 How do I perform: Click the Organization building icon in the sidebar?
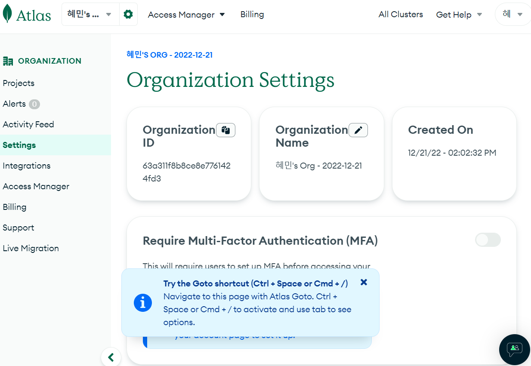point(8,61)
